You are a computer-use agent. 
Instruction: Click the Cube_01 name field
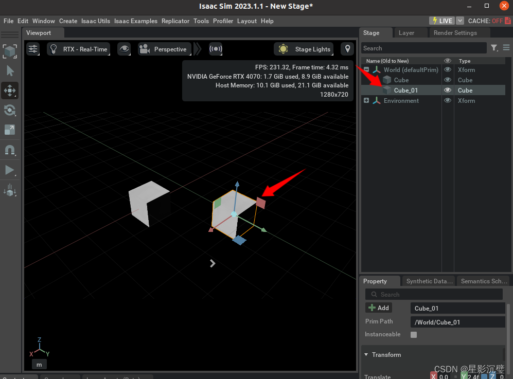pos(458,309)
